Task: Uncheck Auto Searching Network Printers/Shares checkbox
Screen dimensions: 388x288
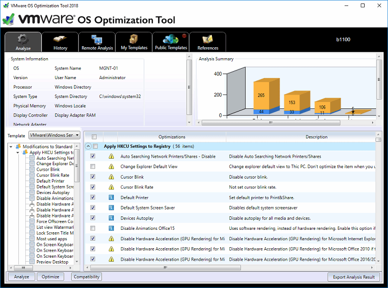Action: [93, 156]
